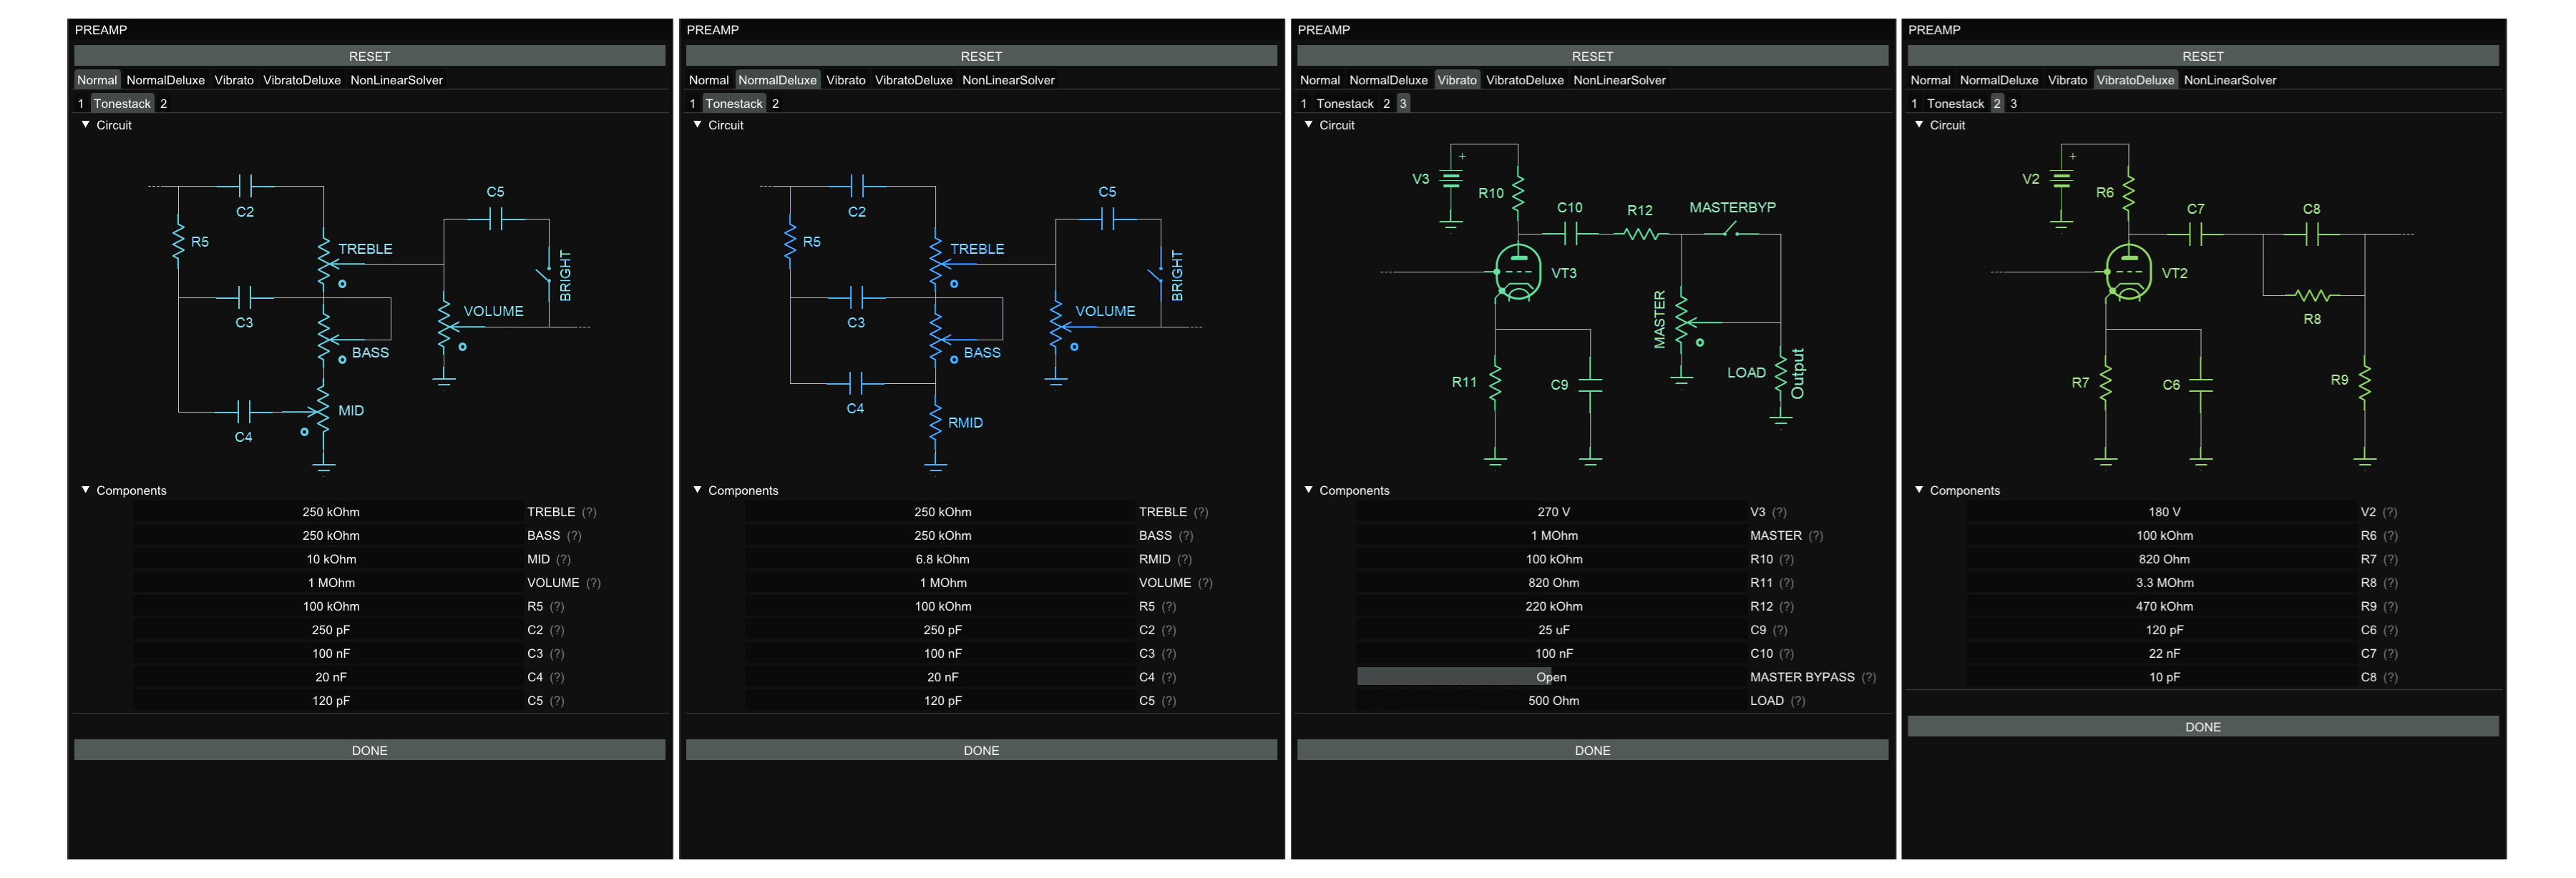Click the help icon next to TREBLE in Normal panel
The image size is (2576, 878).
pos(589,511)
